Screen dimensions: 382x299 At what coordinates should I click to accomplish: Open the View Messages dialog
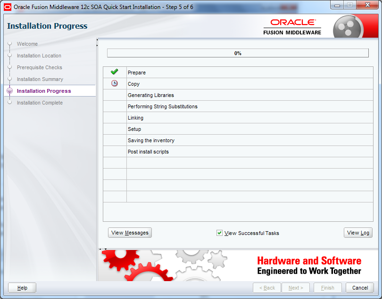130,233
